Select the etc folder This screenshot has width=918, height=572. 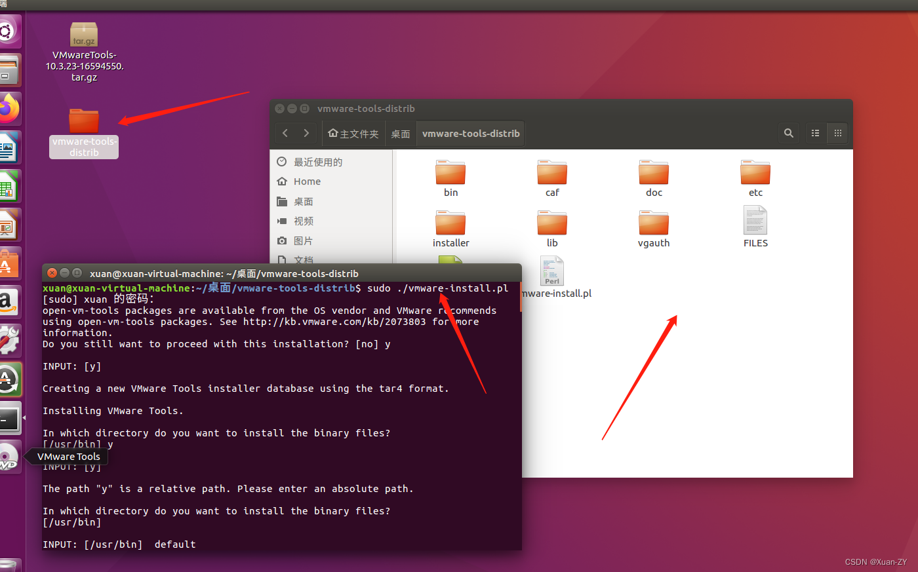pos(755,178)
